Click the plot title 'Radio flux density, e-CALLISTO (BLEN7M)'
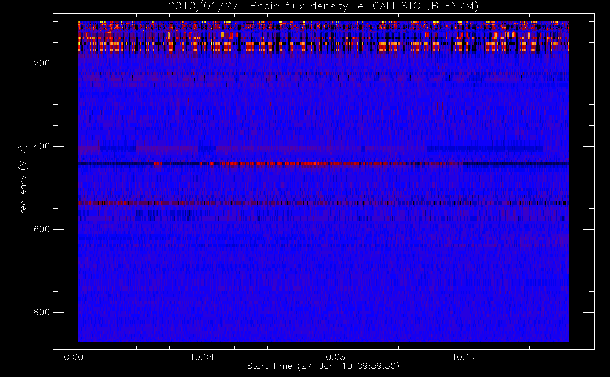 click(364, 6)
